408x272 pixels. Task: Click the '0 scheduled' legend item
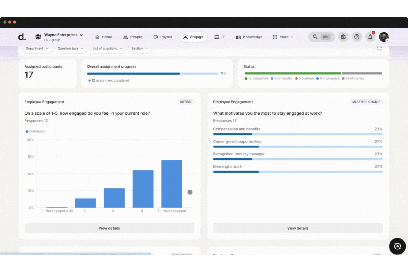[x=281, y=79]
